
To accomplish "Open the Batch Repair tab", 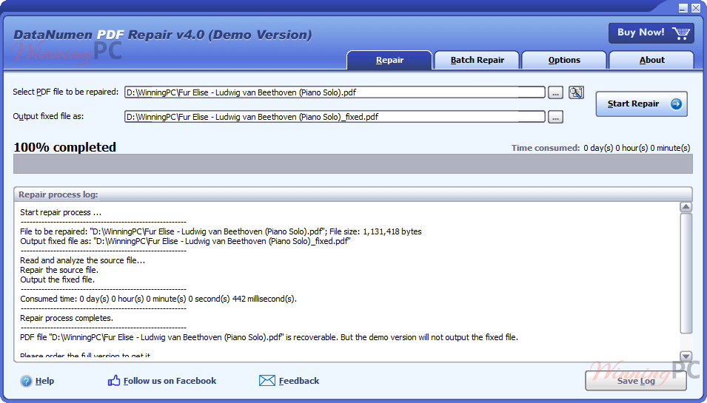I will [x=477, y=60].
